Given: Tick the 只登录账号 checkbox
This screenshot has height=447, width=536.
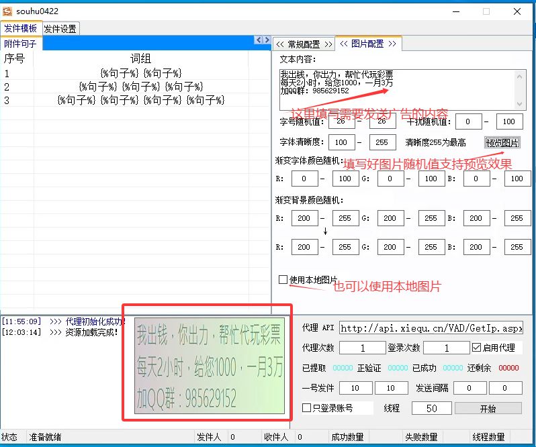Looking at the screenshot, I should tap(307, 408).
